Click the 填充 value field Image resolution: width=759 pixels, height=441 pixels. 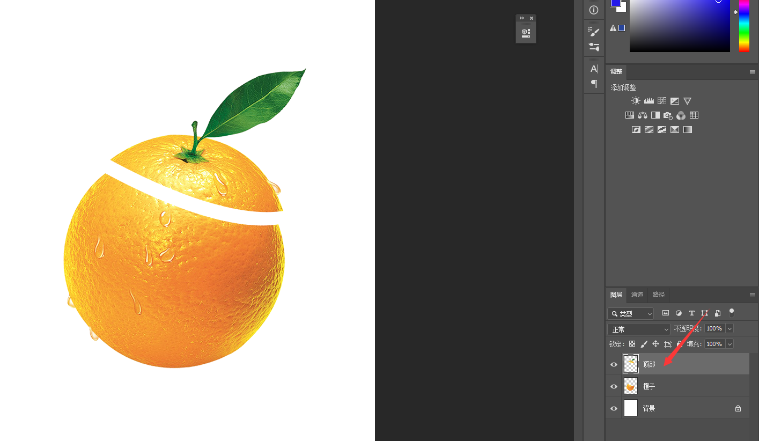[x=714, y=344]
